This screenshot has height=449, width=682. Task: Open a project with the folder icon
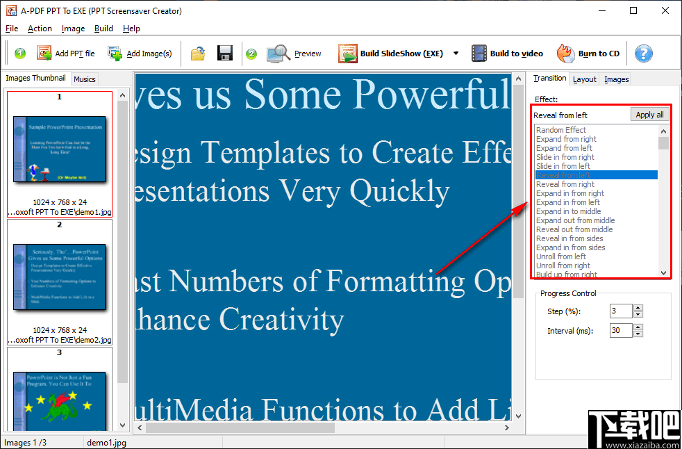(198, 53)
